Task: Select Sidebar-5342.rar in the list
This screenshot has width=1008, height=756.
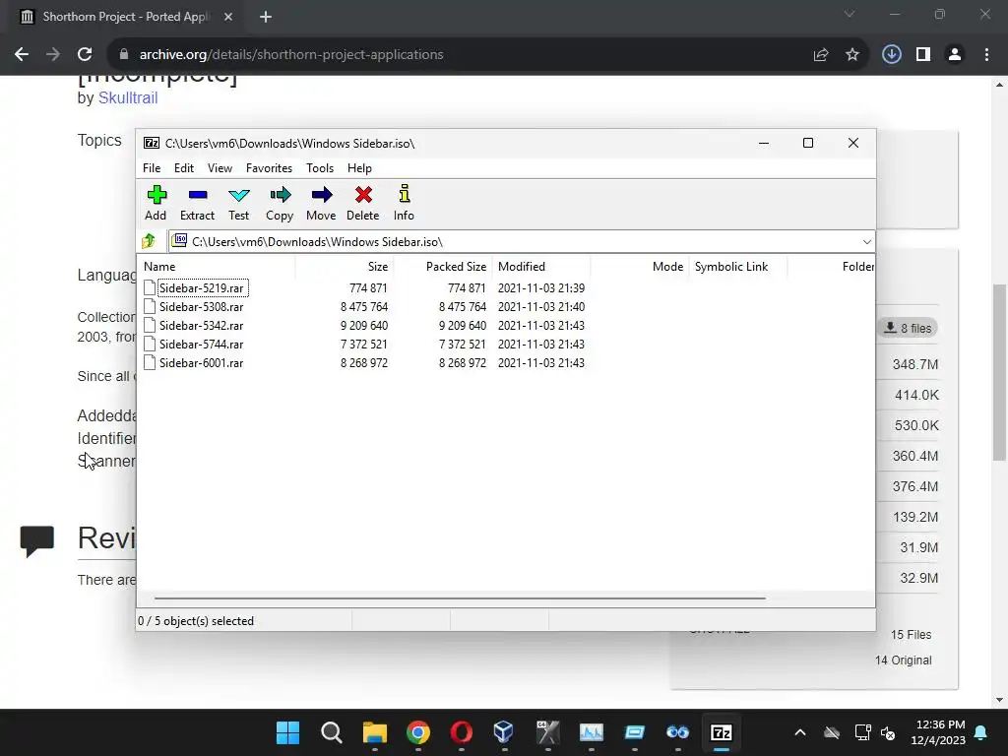Action: click(201, 325)
